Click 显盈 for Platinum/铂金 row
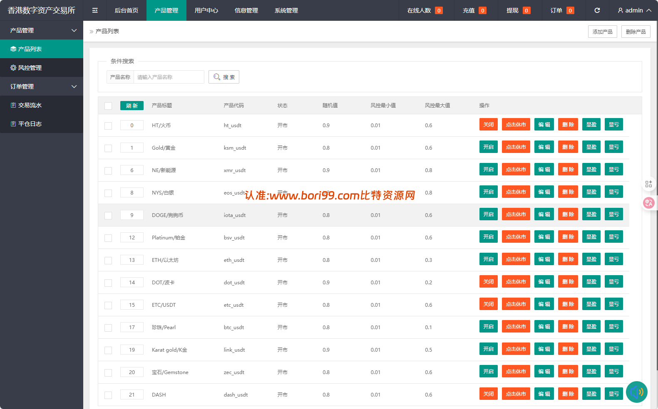Image resolution: width=658 pixels, height=409 pixels. (x=591, y=237)
